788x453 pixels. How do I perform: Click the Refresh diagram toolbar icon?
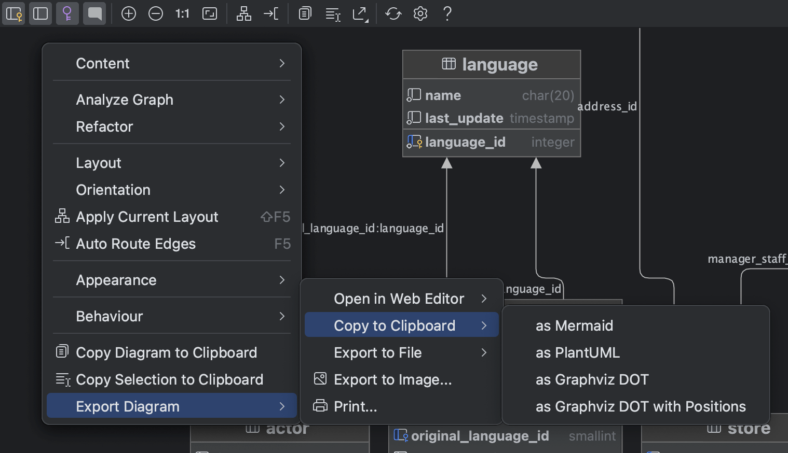(x=393, y=13)
